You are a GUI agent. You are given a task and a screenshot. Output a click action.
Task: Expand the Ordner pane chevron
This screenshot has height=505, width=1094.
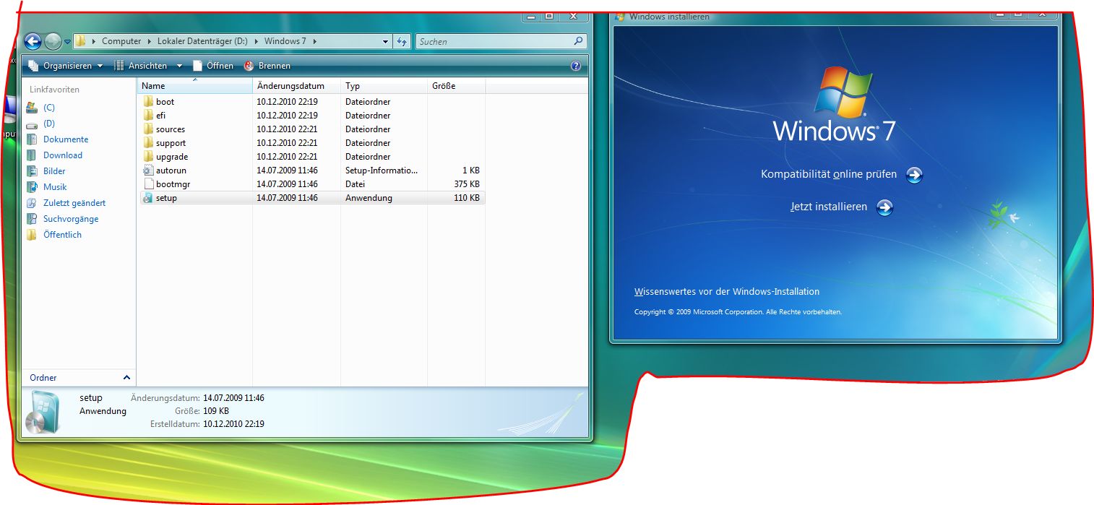127,378
